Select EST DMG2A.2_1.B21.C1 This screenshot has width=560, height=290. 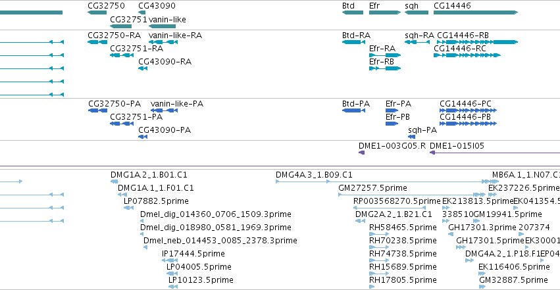360,221
